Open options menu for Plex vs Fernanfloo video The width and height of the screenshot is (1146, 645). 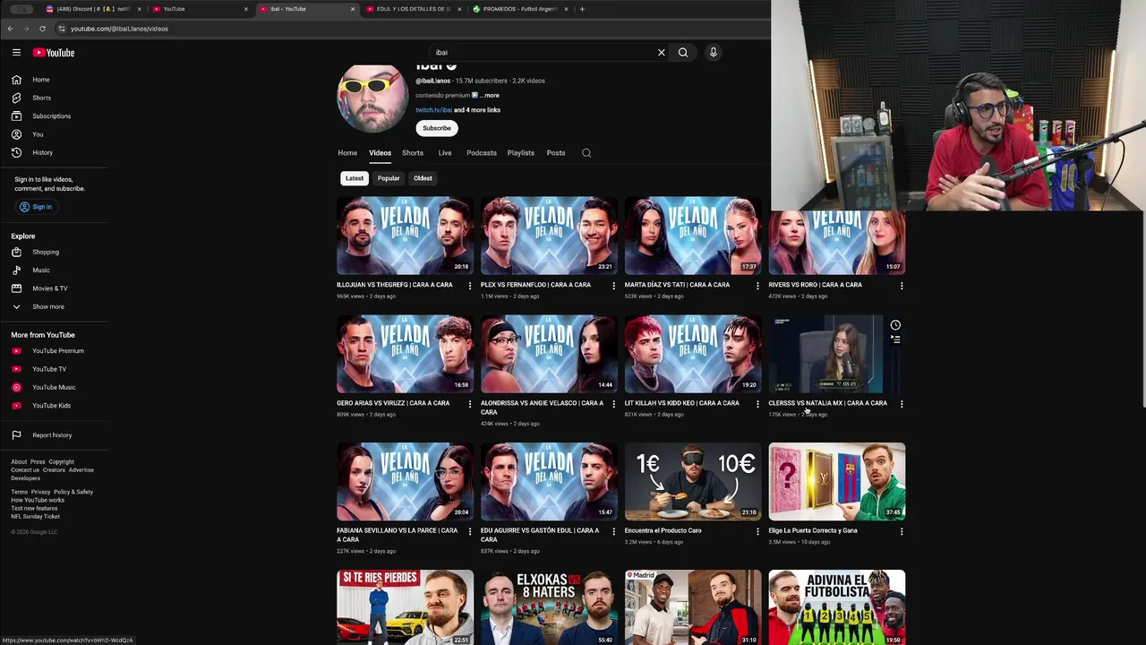(613, 286)
